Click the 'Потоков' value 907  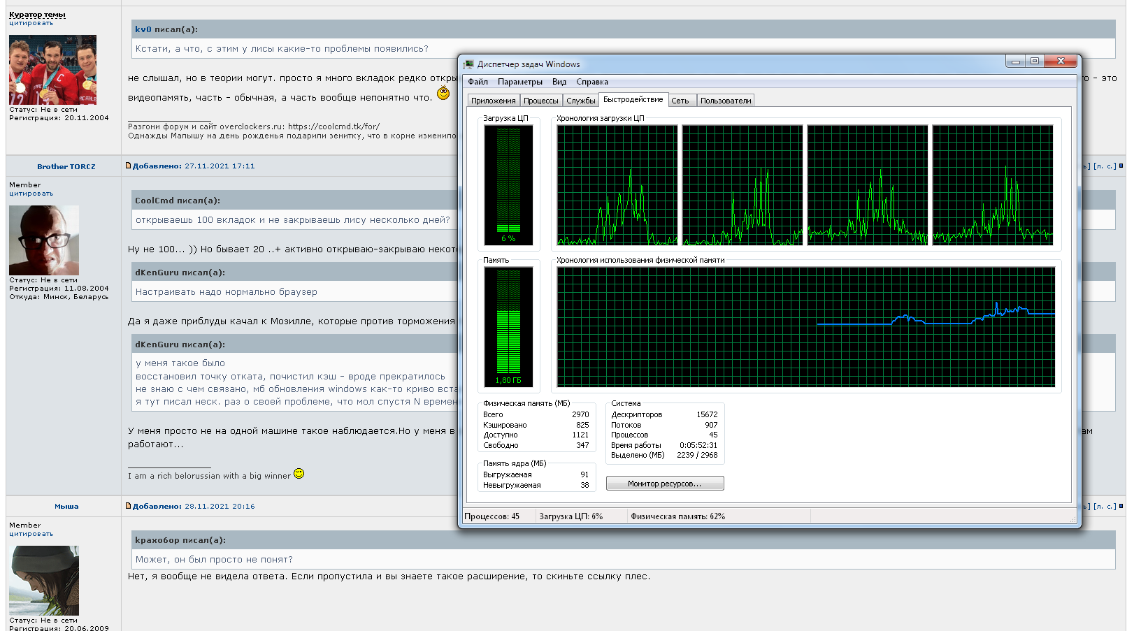(711, 425)
